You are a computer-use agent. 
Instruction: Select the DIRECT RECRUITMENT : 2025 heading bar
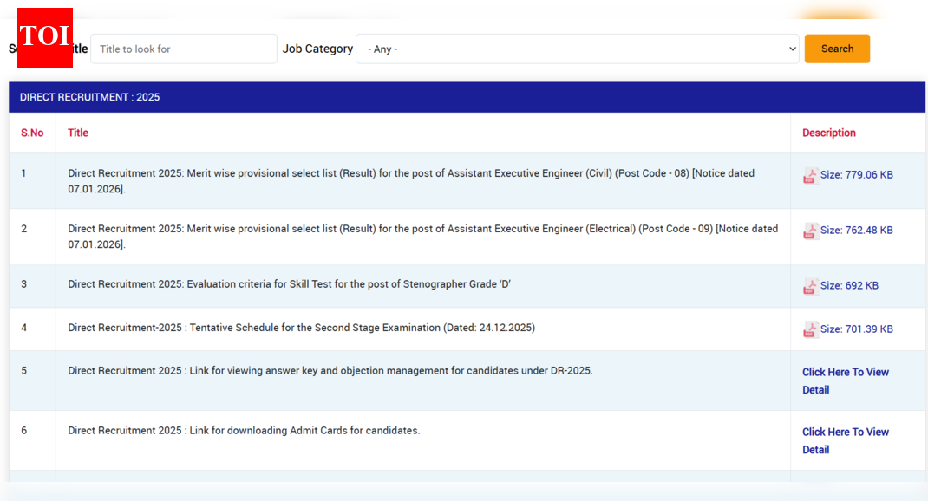coord(467,97)
